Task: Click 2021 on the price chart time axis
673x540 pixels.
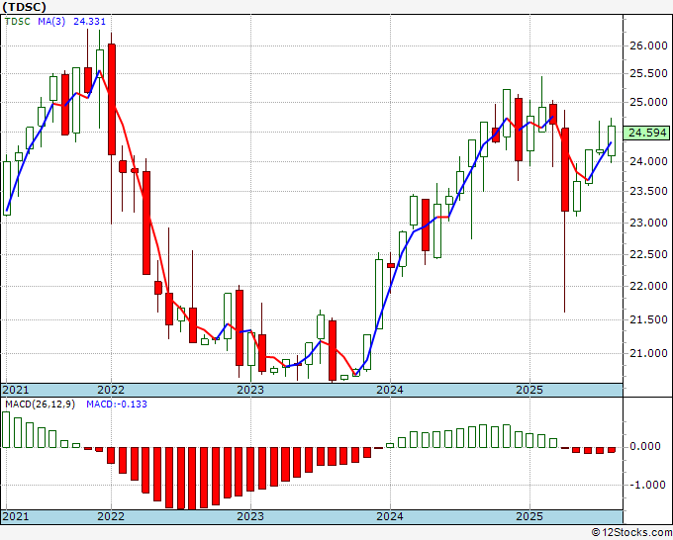Action: pos(16,390)
